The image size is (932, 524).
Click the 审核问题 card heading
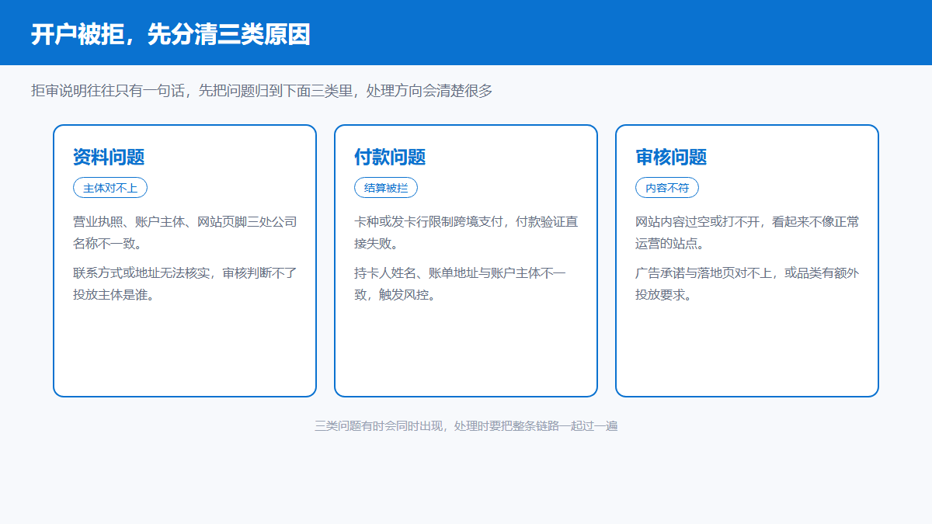[671, 158]
